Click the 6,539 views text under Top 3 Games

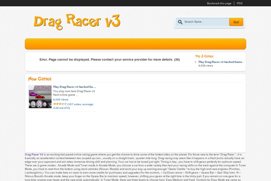pyautogui.click(x=206, y=66)
